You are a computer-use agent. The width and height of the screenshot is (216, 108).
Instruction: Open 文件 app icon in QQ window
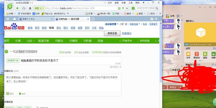[188, 54]
